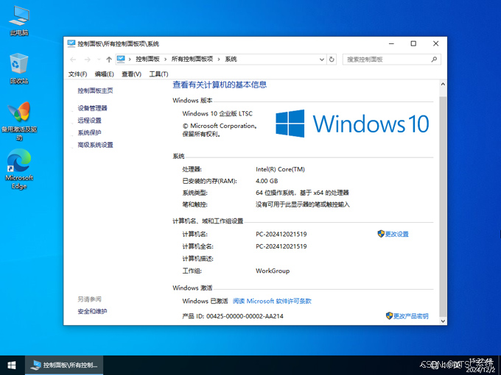Open recent locations dropdown arrow
501x375 pixels.
[99, 60]
